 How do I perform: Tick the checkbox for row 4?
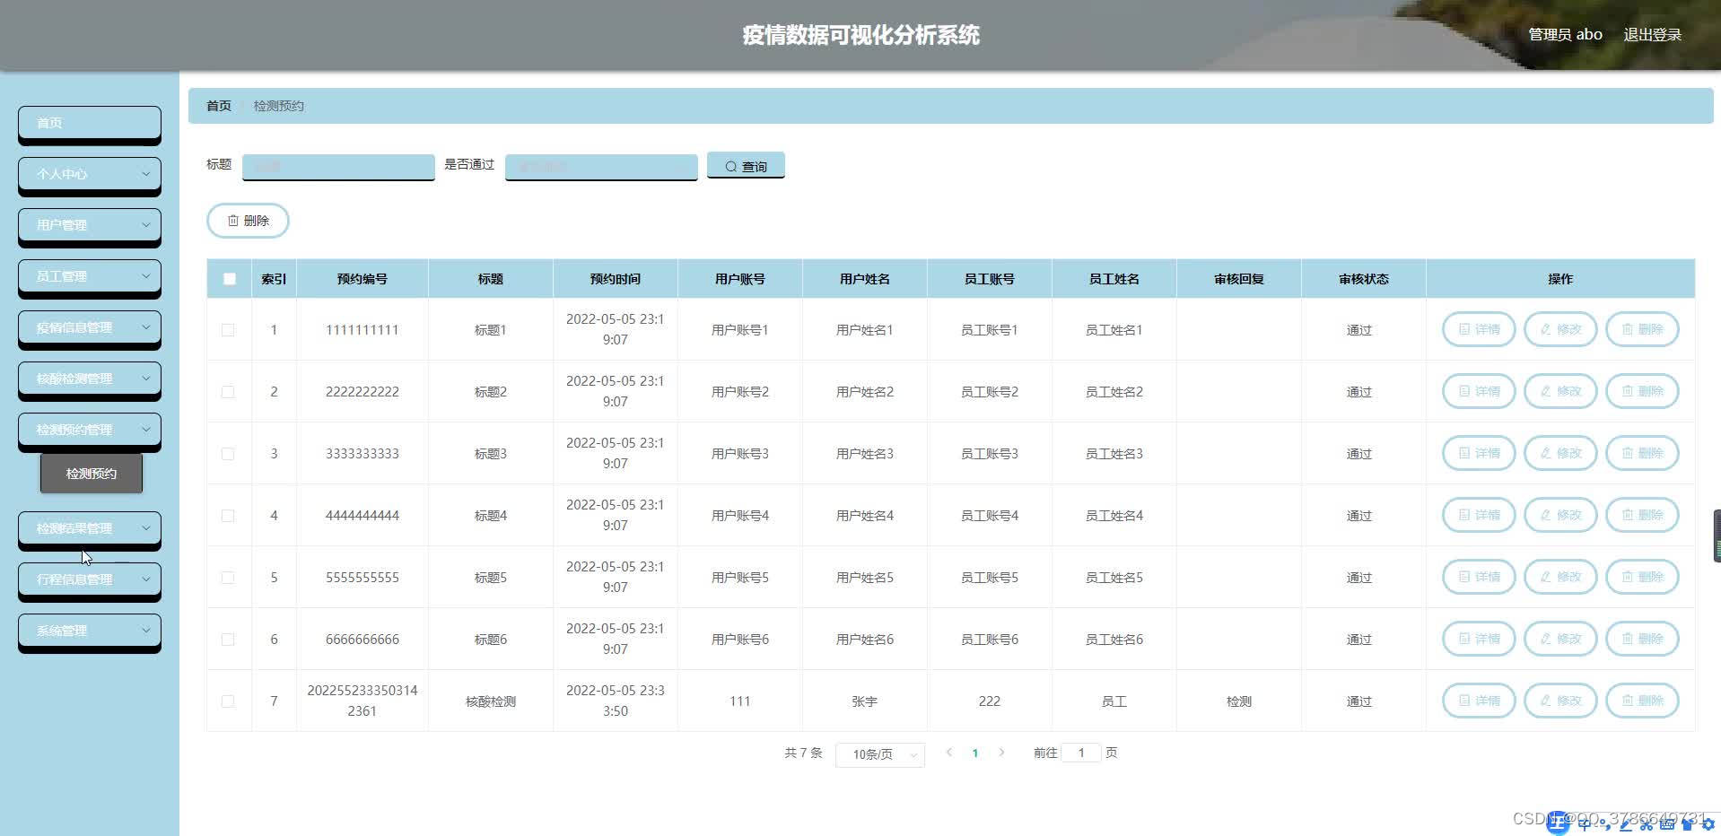click(x=228, y=516)
